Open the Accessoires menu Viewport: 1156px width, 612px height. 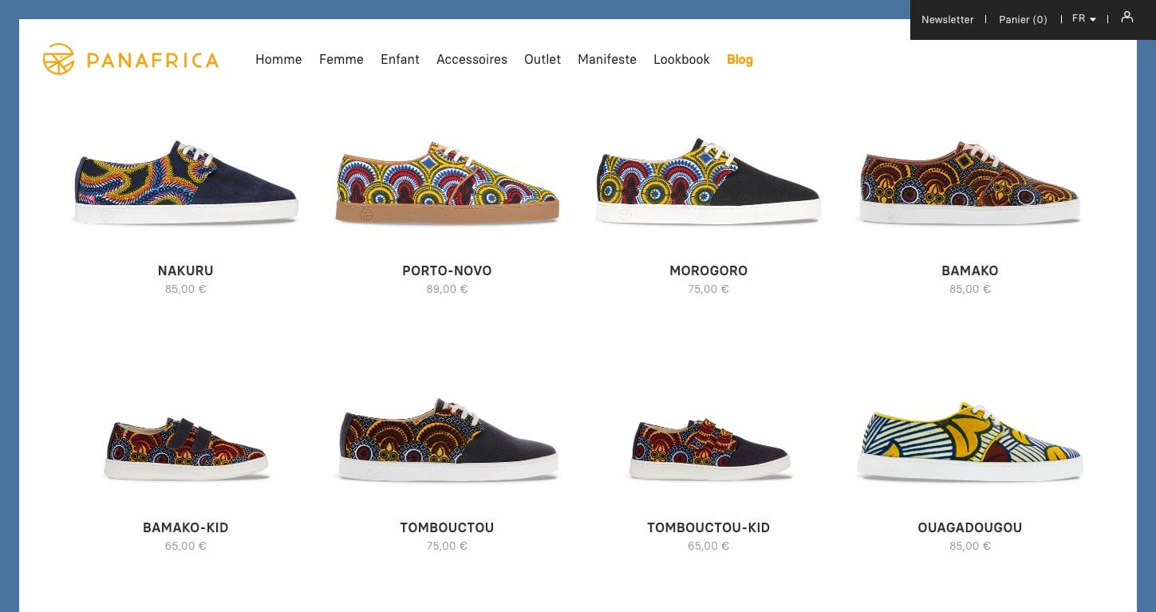471,59
